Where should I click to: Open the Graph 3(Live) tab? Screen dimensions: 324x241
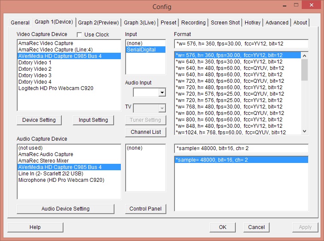(140, 23)
